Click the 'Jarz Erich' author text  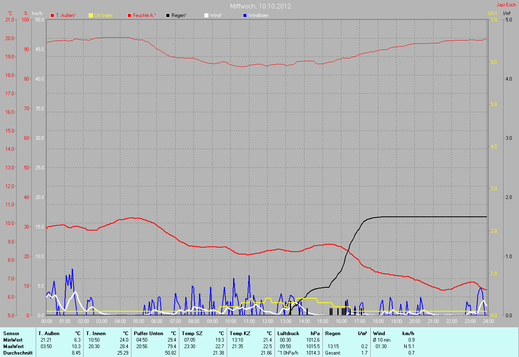coord(507,5)
